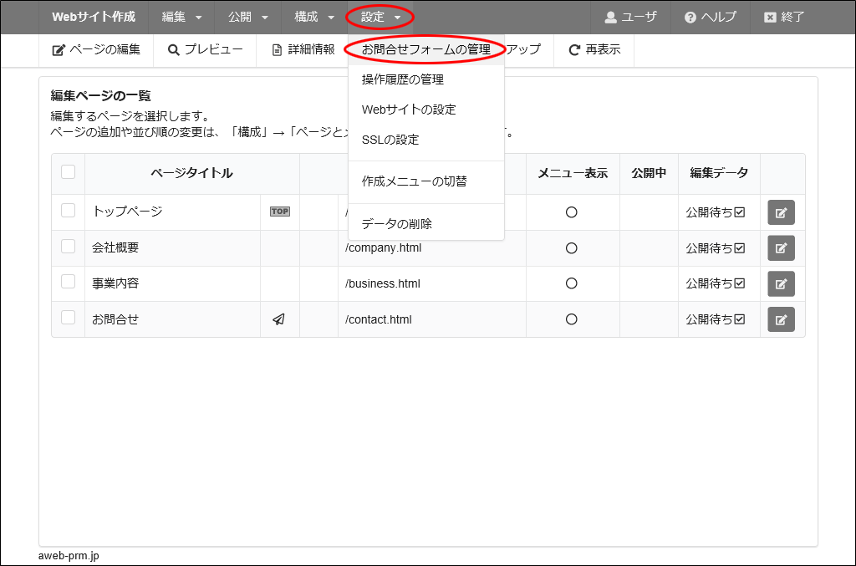Click edit icon for 事業内容 row
Screen dimensions: 856x566
[x=781, y=283]
